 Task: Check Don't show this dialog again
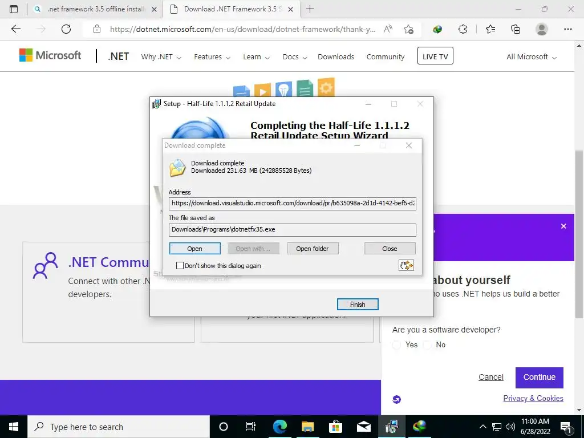point(180,266)
